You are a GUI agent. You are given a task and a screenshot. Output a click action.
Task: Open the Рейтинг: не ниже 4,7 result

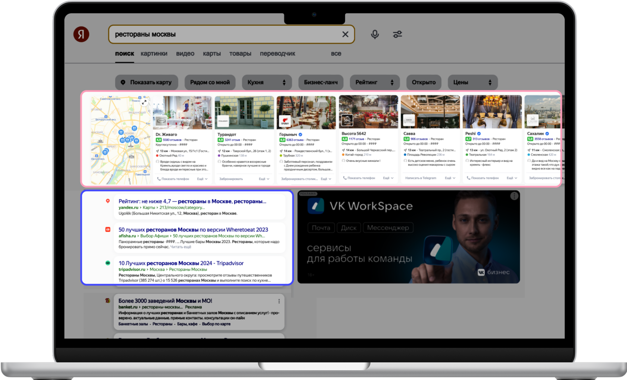pos(193,201)
